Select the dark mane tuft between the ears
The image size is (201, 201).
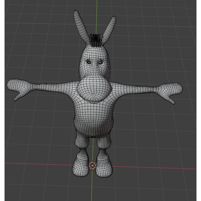[x=96, y=40]
